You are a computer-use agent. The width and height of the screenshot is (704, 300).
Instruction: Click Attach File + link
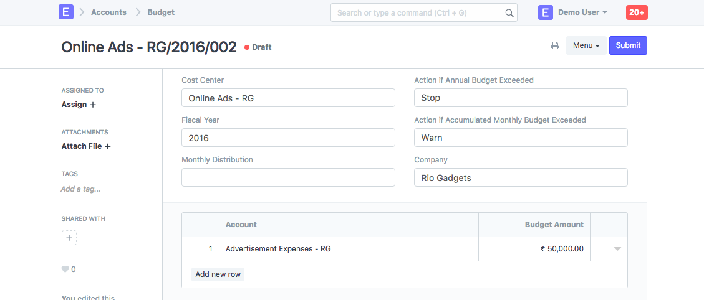(x=86, y=146)
